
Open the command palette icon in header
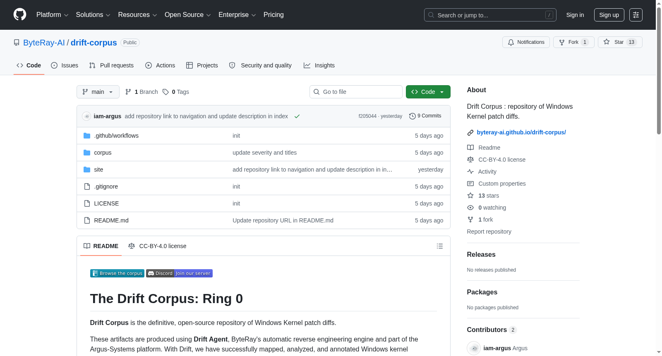tap(636, 15)
